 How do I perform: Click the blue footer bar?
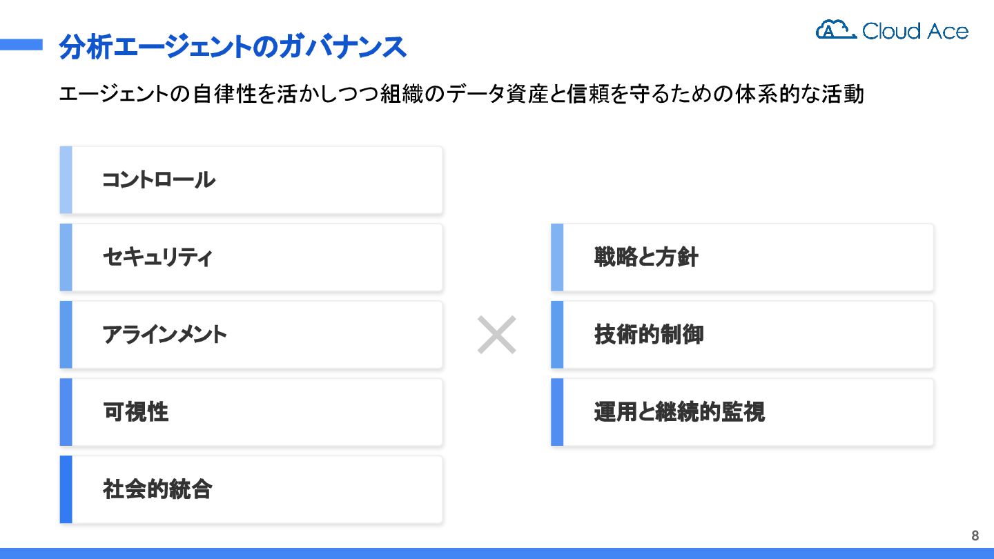click(x=497, y=553)
